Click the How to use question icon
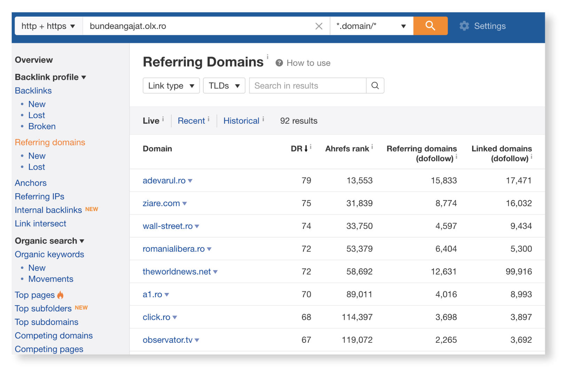 [x=279, y=63]
